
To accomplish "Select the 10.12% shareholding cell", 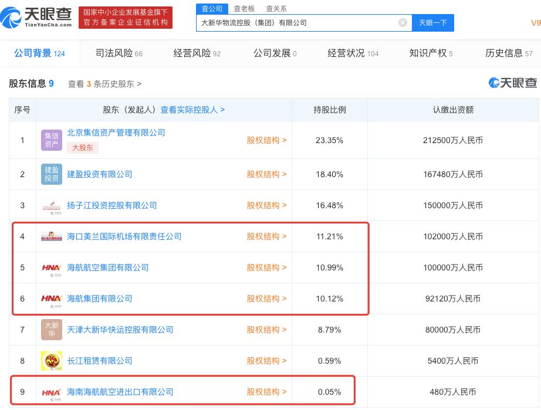I will tap(330, 299).
